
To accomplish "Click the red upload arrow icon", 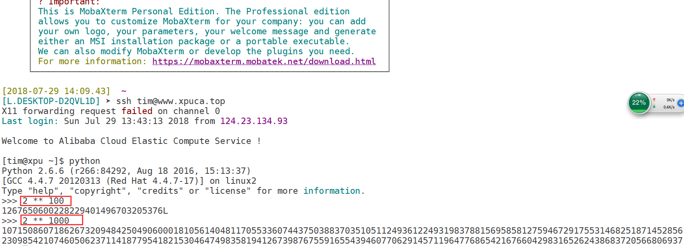I will [x=654, y=100].
